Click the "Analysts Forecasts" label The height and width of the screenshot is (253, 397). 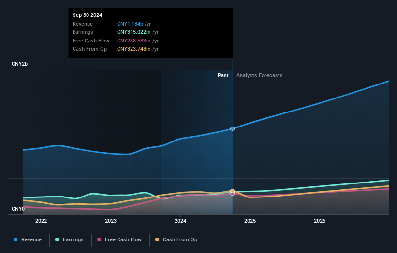259,75
